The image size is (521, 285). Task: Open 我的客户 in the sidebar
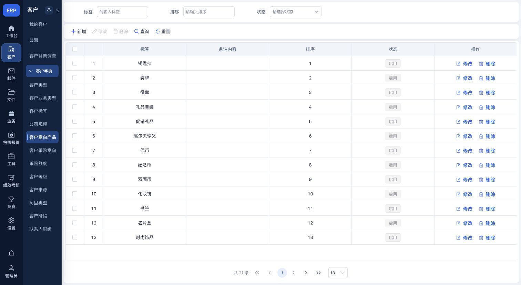coord(38,24)
